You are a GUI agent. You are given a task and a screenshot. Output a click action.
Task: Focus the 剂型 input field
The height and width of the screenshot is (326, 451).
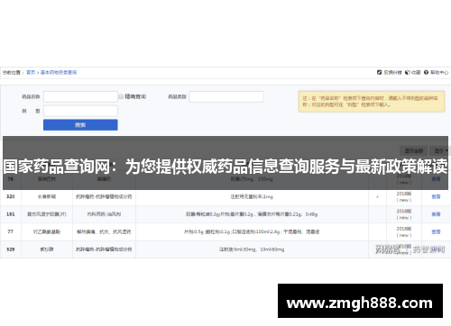click(80, 111)
